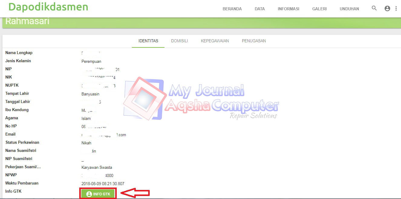
Task: Click the Jenis Kelamin label
Action: (x=18, y=61)
